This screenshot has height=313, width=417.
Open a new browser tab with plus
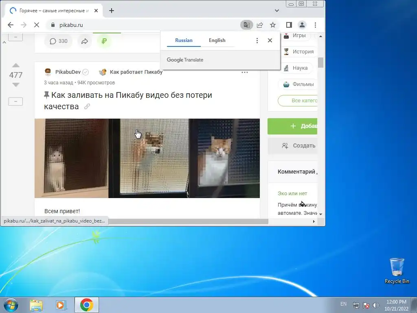click(x=112, y=11)
